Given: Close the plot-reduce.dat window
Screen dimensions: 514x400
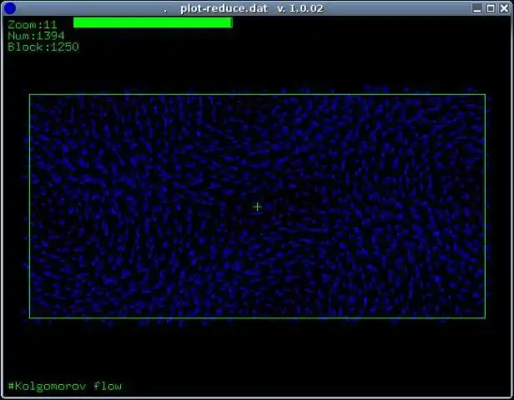Looking at the screenshot, I should tap(504, 8).
